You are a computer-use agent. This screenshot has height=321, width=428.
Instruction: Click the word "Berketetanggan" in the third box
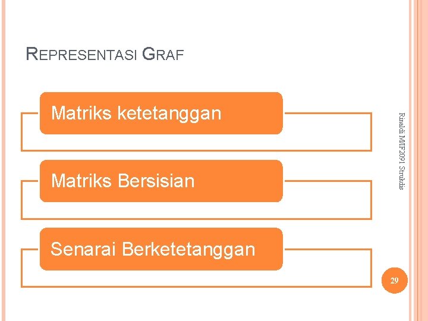click(188, 249)
